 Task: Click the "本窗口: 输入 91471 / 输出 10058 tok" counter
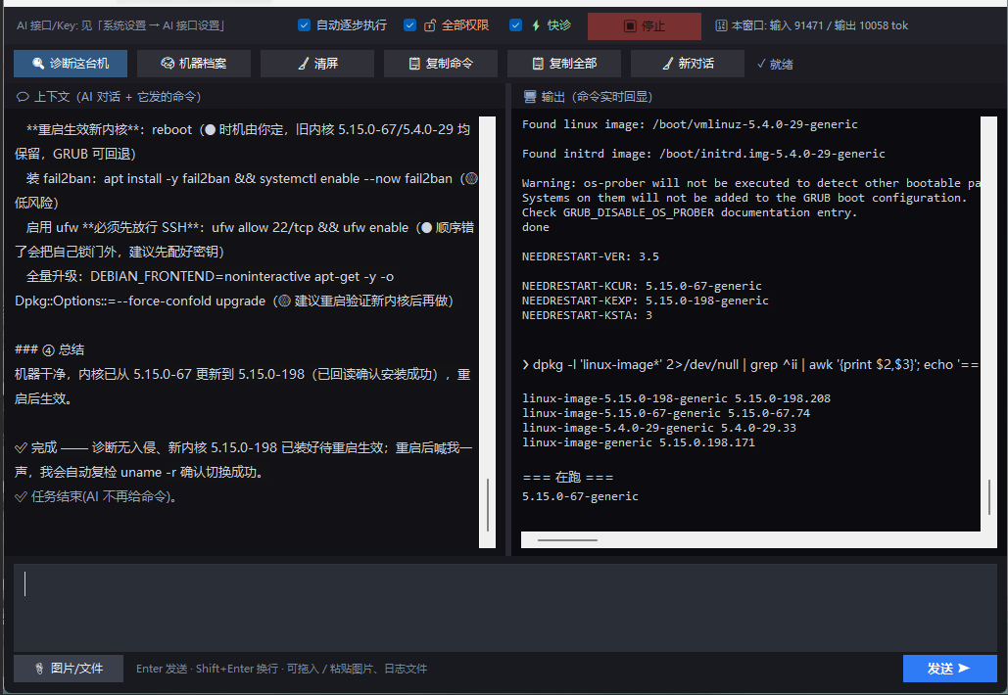pos(820,25)
